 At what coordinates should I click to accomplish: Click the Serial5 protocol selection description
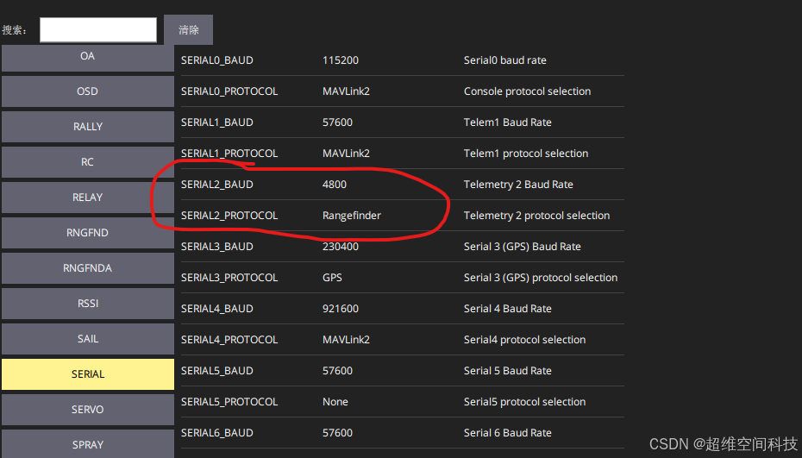coord(524,402)
